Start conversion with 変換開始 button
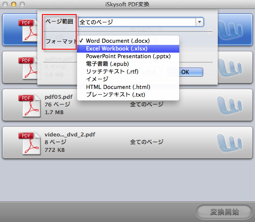This screenshot has width=255, height=222. (224, 212)
